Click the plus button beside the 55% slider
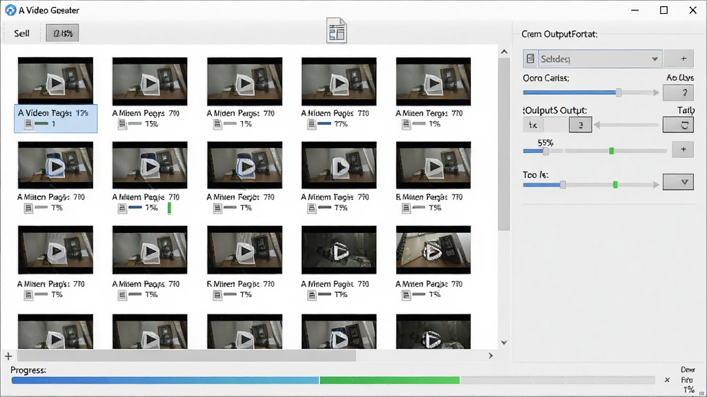 (x=683, y=150)
